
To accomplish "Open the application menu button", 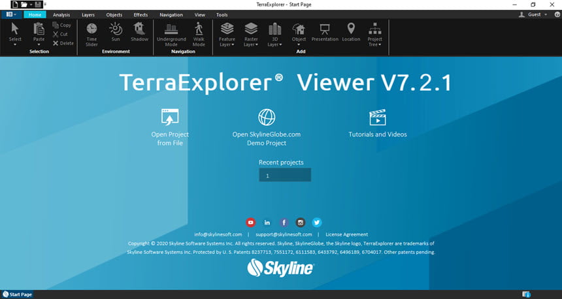I will point(11,14).
